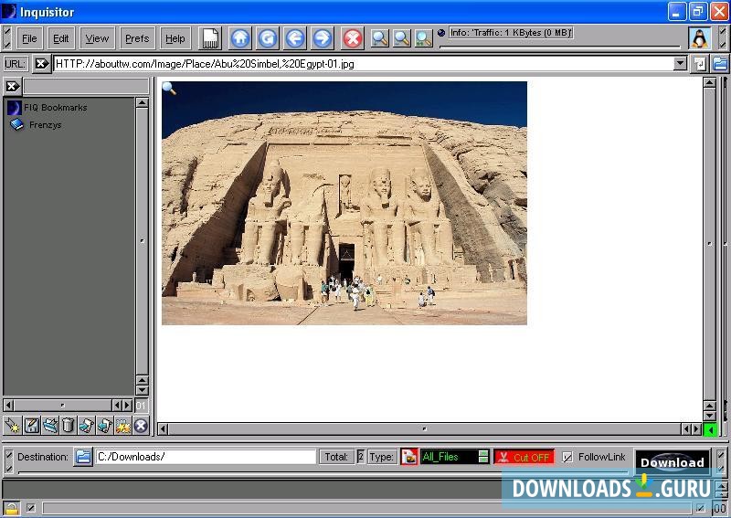Image resolution: width=731 pixels, height=518 pixels.
Task: Click bookmarks panel vertical scrollbar up arrow
Action: click(x=143, y=102)
